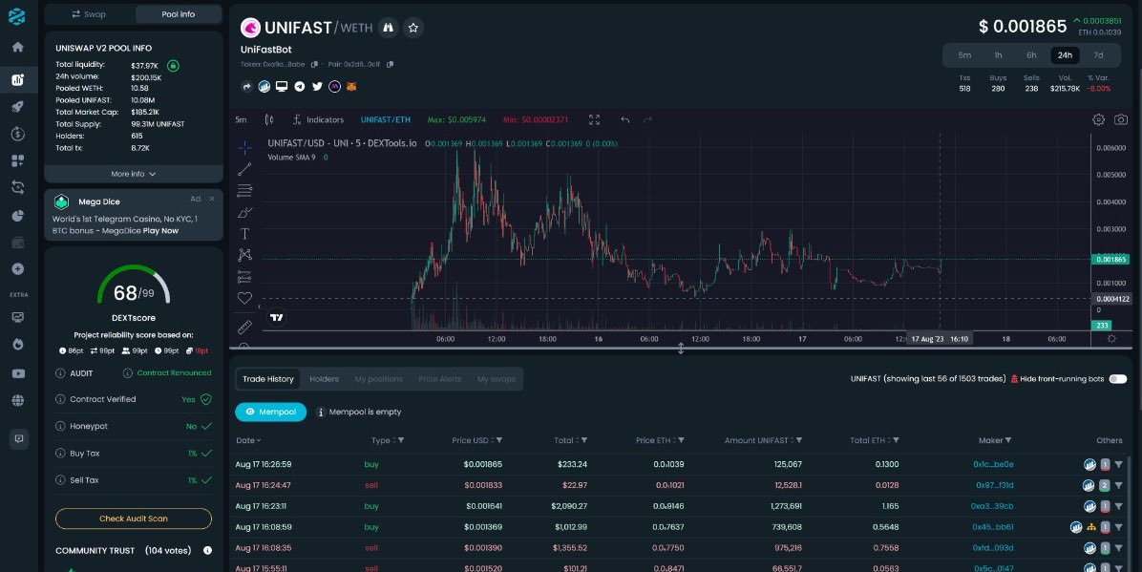Click the favorites heart tool in chart toolbar
The height and width of the screenshot is (572, 1142).
click(244, 298)
